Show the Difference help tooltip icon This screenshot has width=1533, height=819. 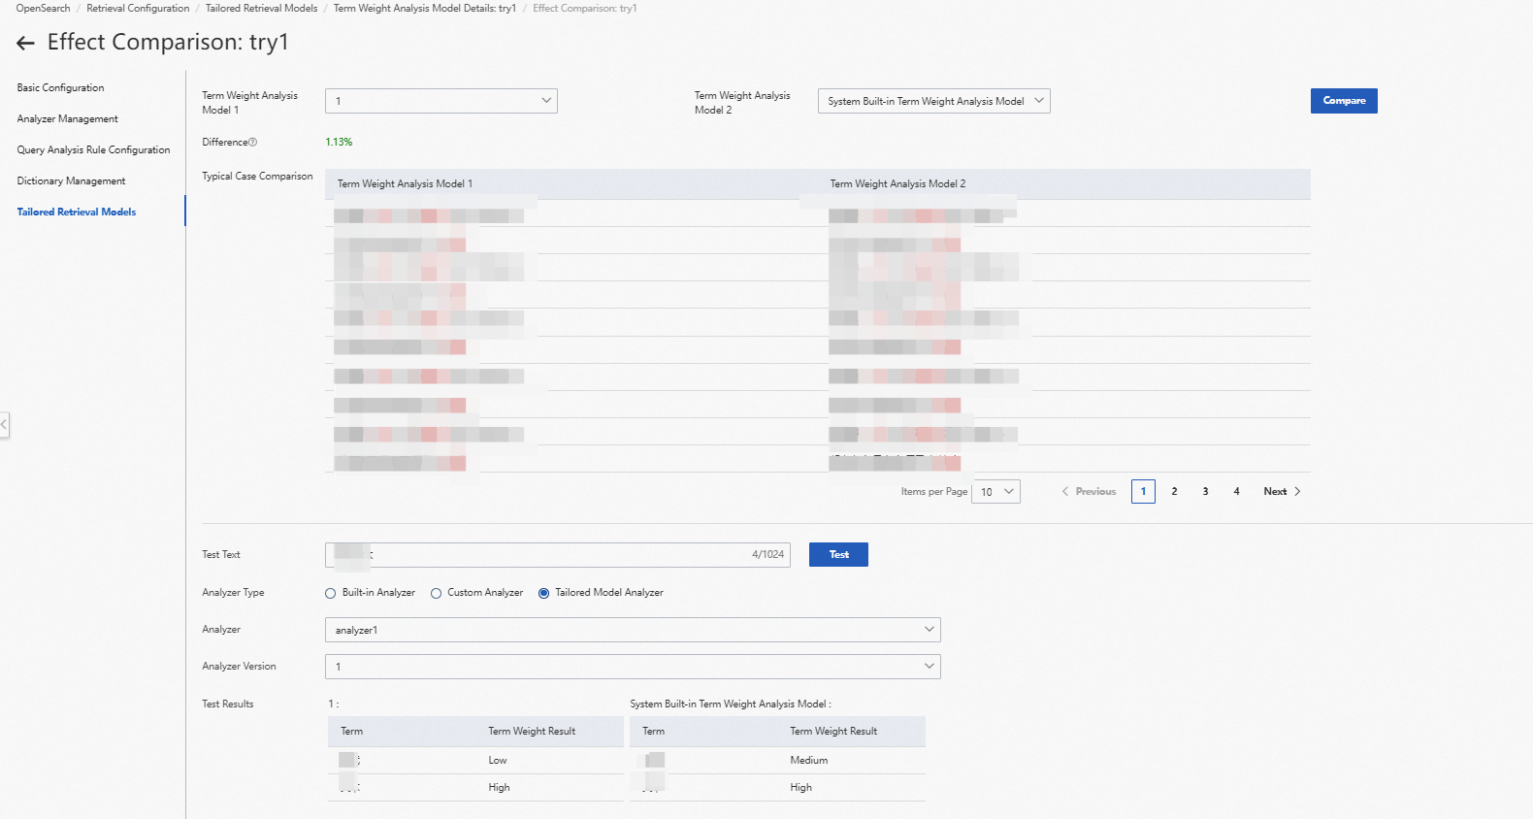(x=253, y=143)
